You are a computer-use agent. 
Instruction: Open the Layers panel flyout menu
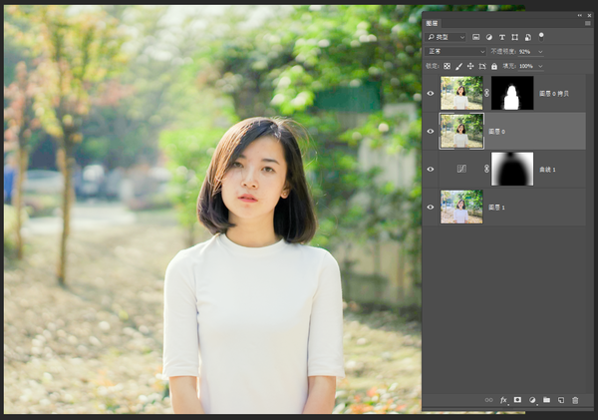(588, 24)
